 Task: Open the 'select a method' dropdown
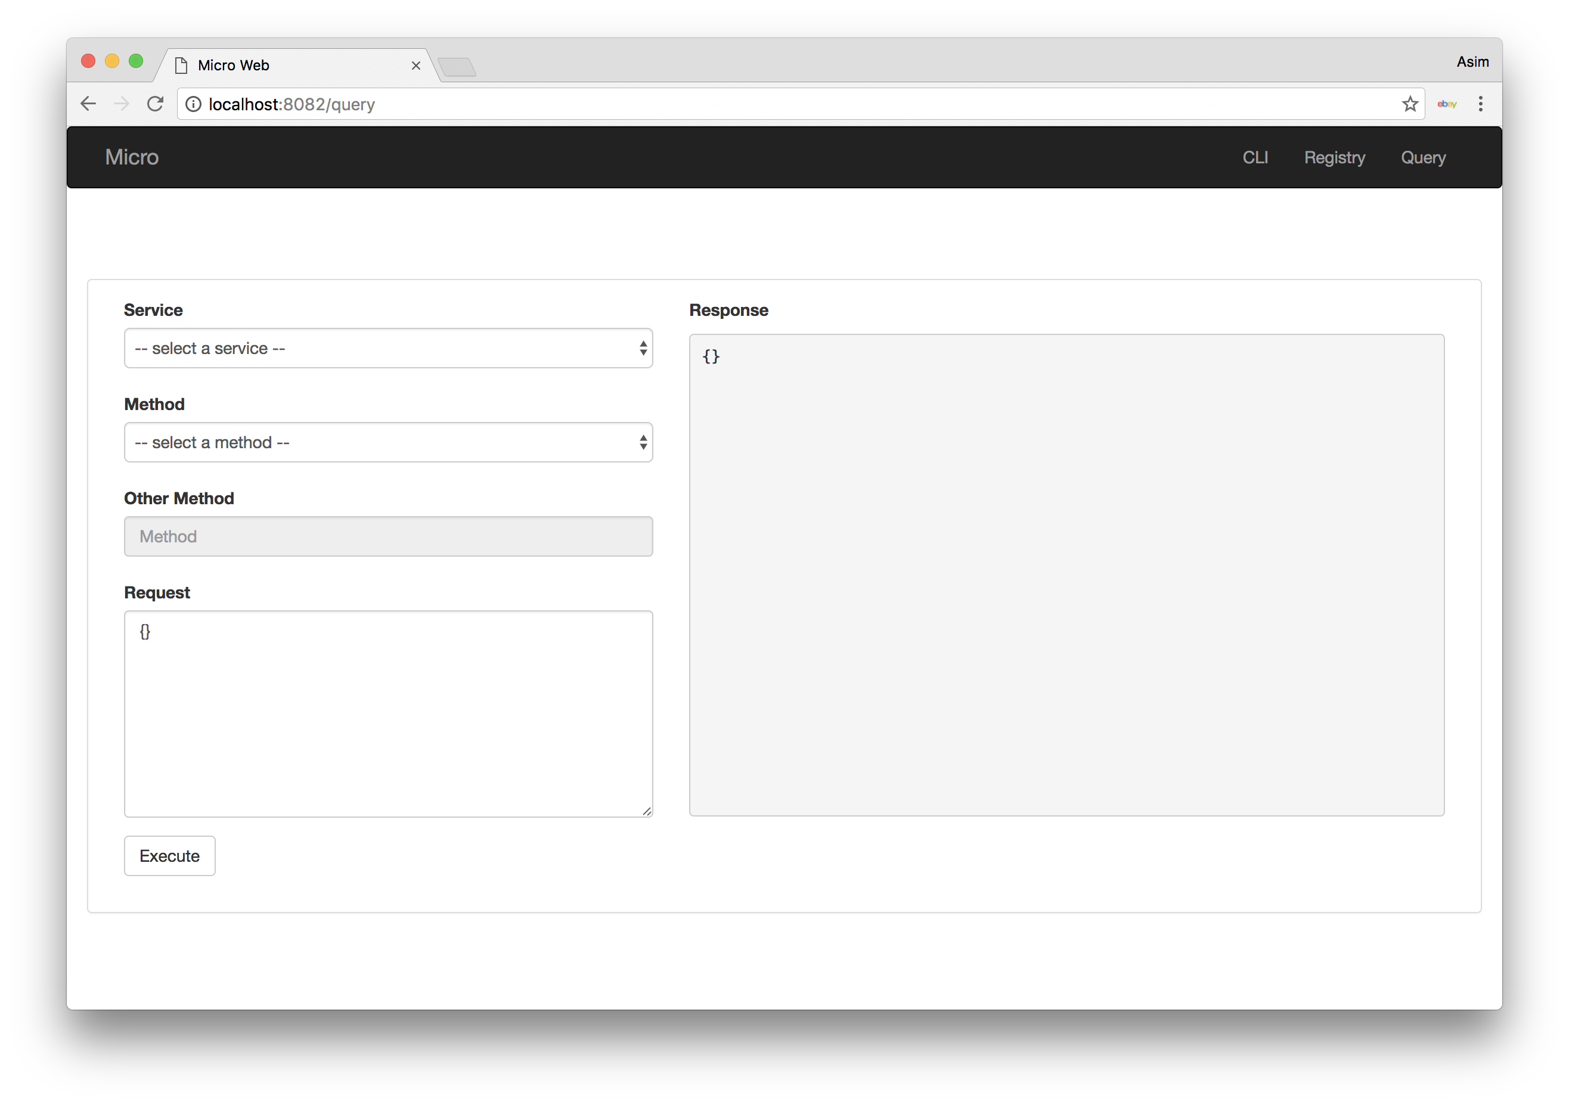pos(388,443)
